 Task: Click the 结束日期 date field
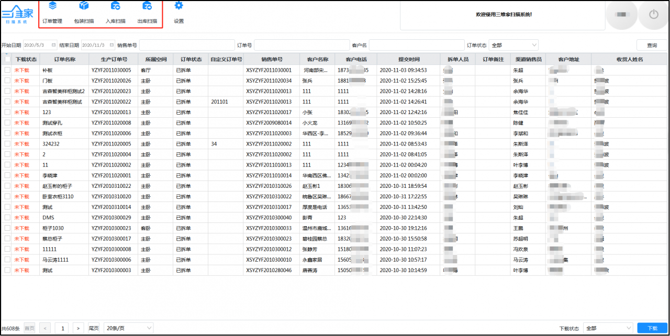98,46
